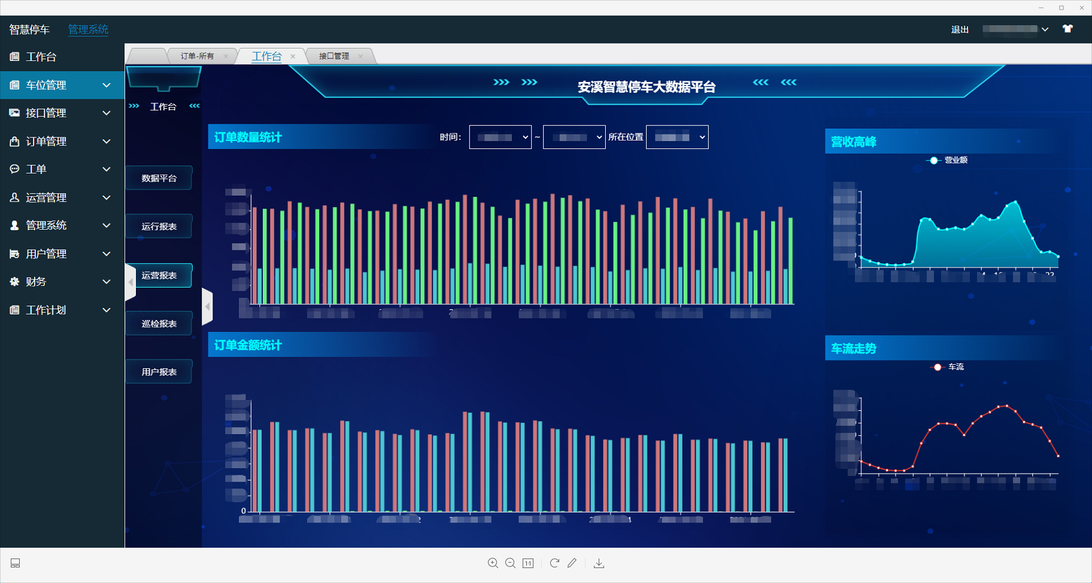The height and width of the screenshot is (583, 1092).
Task: Reset view with the 1:1 icon
Action: pos(528,563)
